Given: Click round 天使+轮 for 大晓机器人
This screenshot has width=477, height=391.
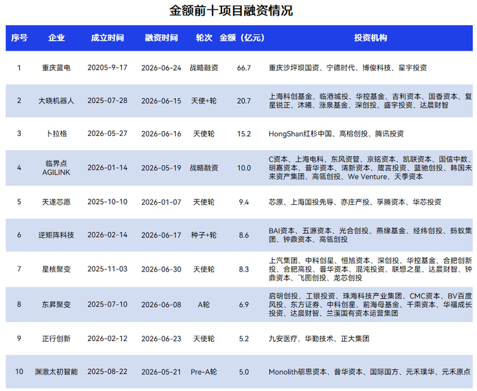Looking at the screenshot, I should tap(204, 100).
